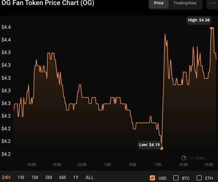Click the 7:00 time axis label

(x=158, y=165)
